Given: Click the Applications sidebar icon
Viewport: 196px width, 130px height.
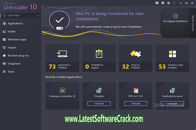Looking at the screenshot, I should point(4,23).
